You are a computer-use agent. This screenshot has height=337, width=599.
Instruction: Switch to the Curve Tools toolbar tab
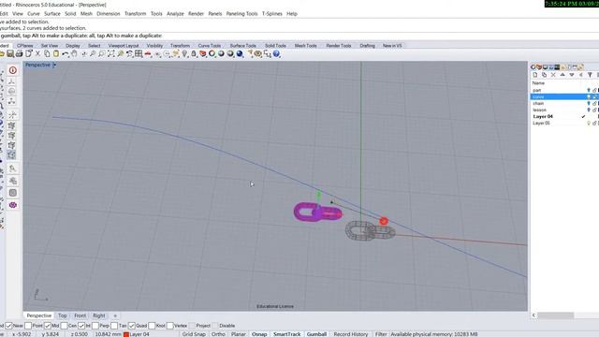(210, 46)
